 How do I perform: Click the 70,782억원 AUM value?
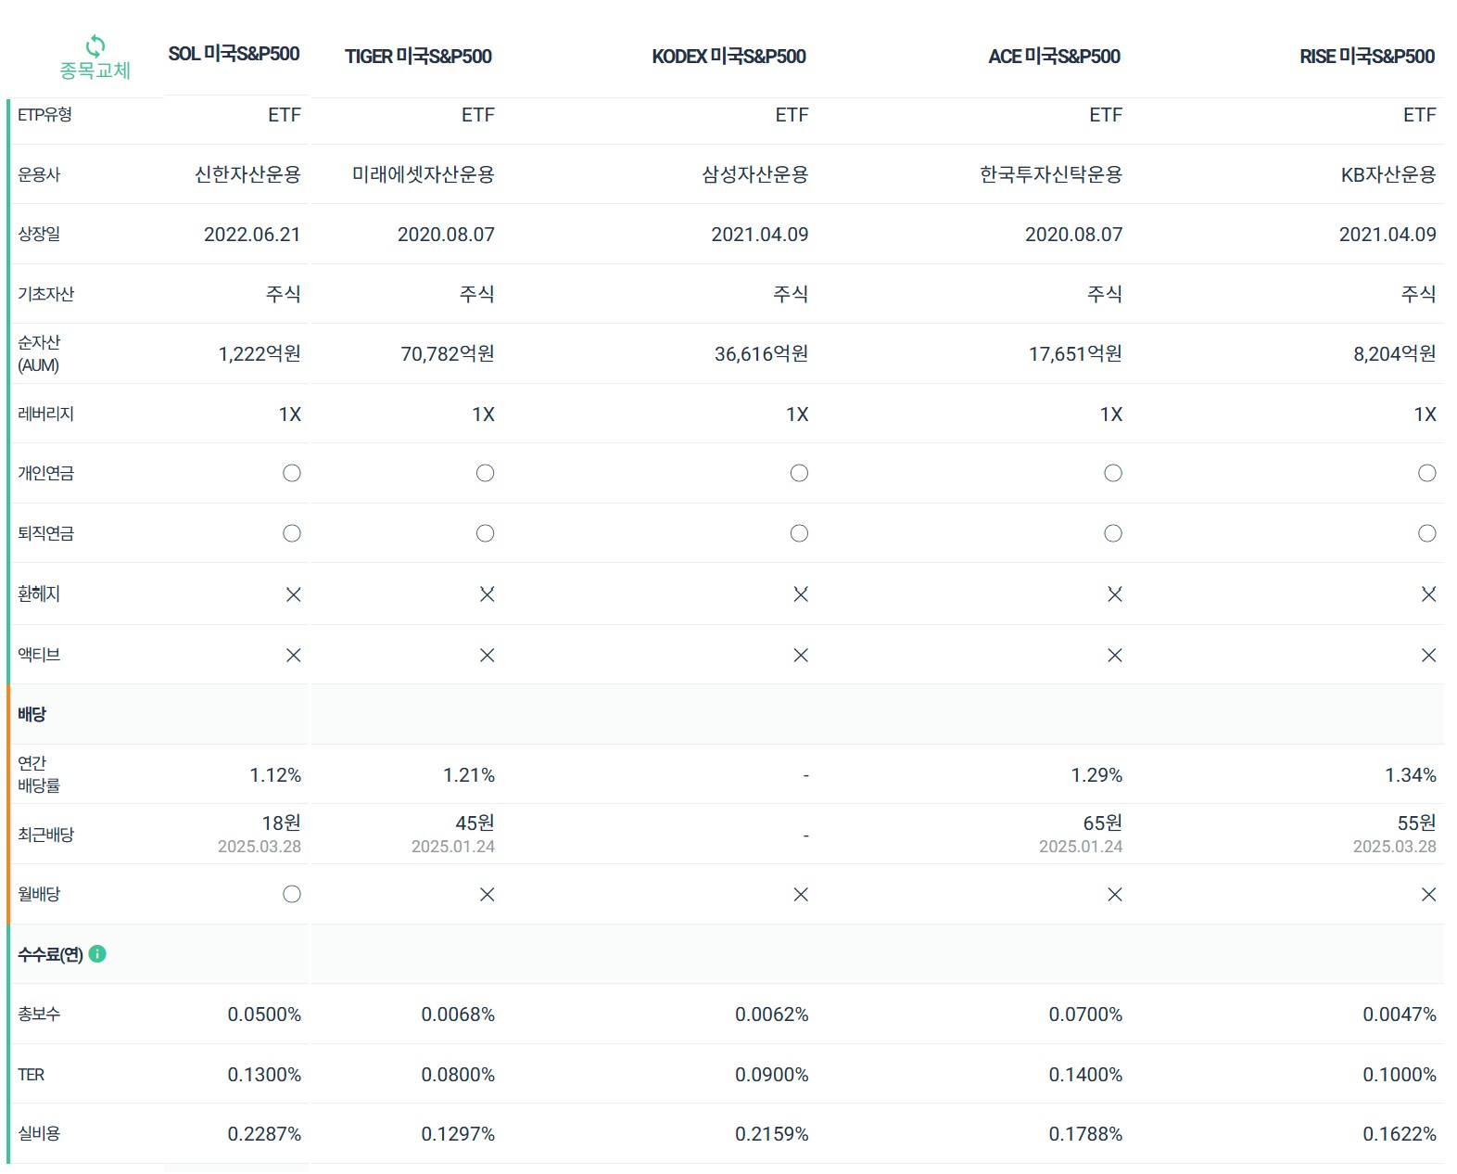click(x=448, y=353)
